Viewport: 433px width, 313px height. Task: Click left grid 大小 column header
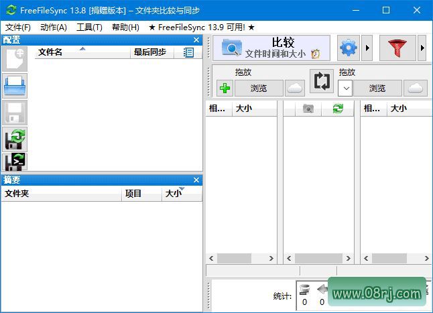[254, 109]
